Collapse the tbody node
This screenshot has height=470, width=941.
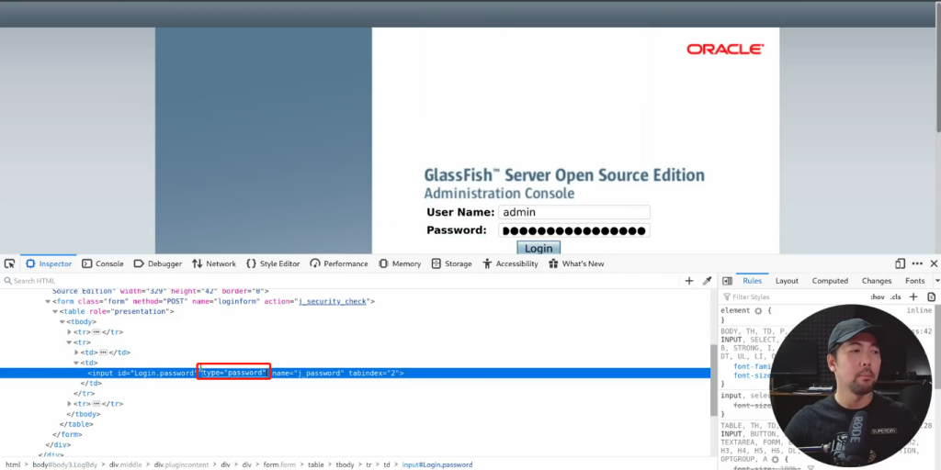coord(62,322)
